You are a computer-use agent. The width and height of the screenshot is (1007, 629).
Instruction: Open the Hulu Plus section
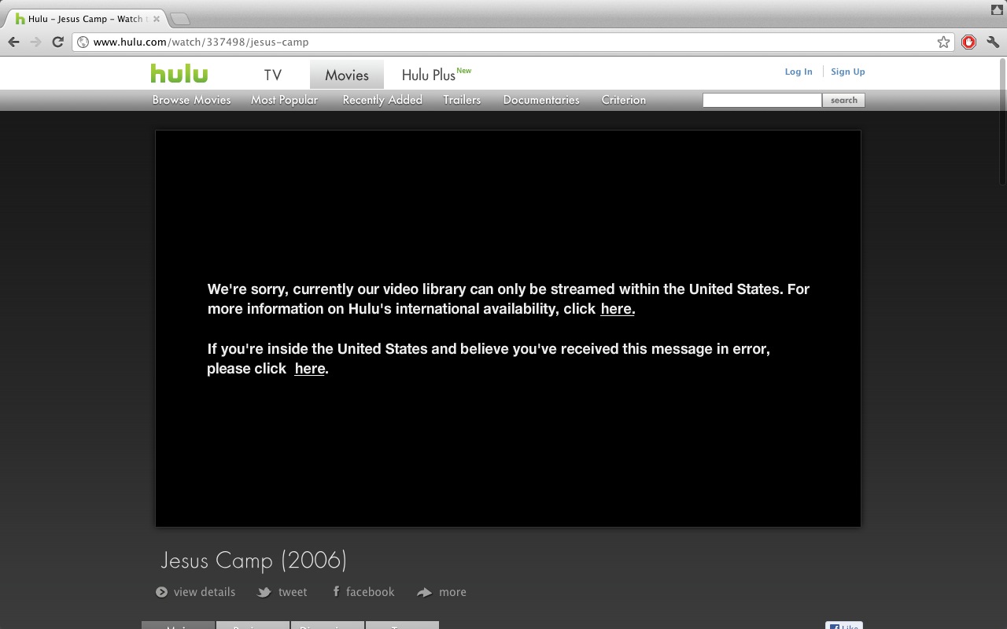coord(437,75)
